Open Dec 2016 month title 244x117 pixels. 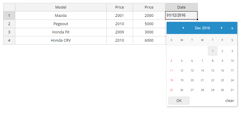[x=202, y=28]
